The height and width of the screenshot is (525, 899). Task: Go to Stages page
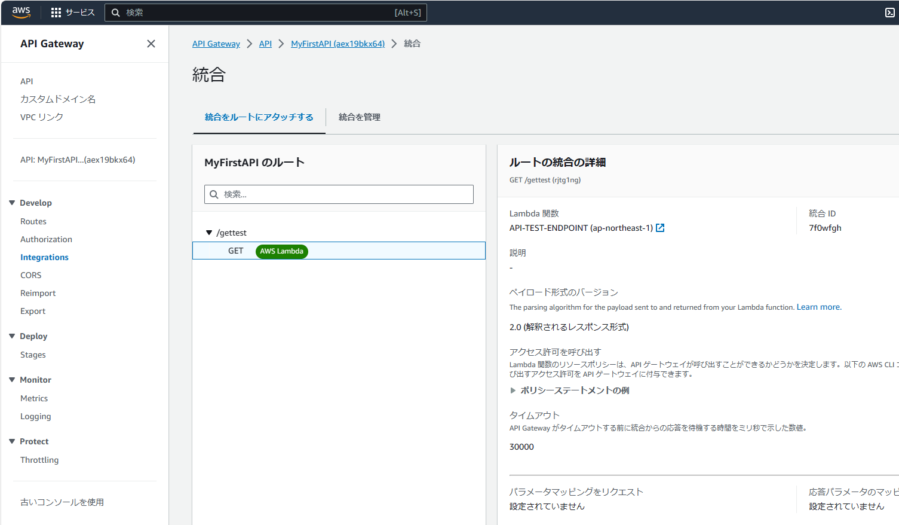pyautogui.click(x=33, y=355)
